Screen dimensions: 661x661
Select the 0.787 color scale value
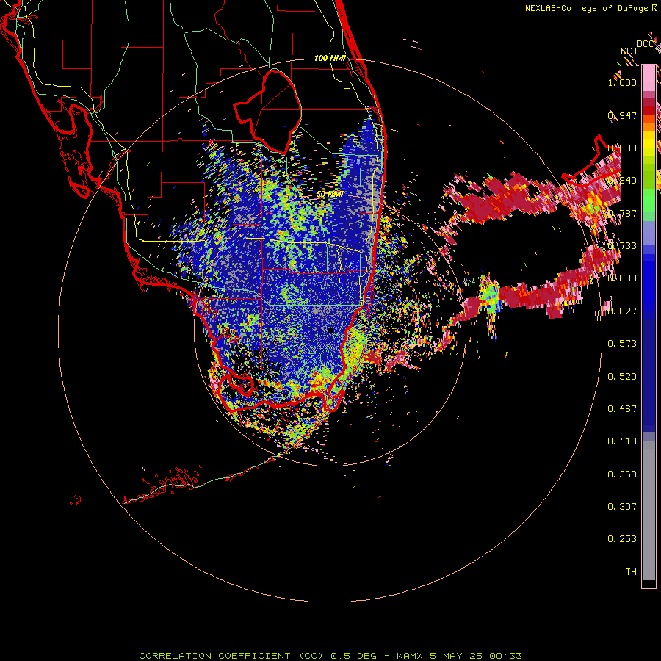click(622, 213)
